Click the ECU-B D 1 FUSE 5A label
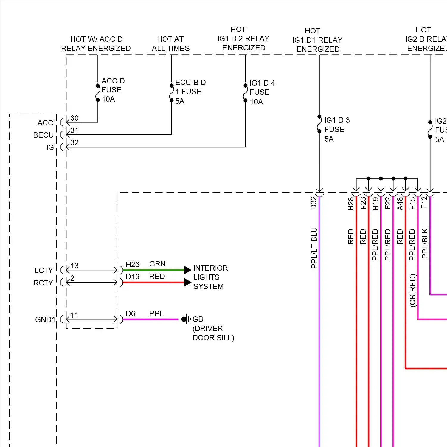 (190, 92)
